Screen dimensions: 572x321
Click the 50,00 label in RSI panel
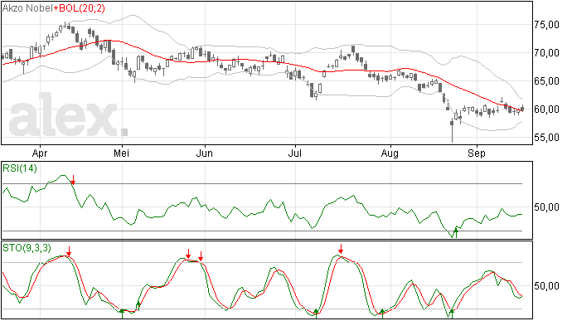click(546, 207)
